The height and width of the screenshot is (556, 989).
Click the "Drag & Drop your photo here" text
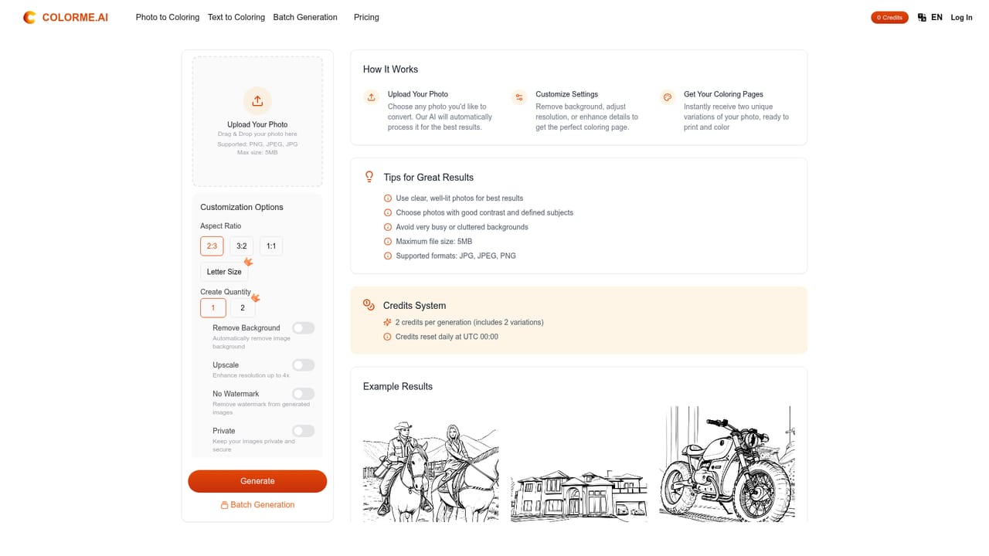coord(257,134)
